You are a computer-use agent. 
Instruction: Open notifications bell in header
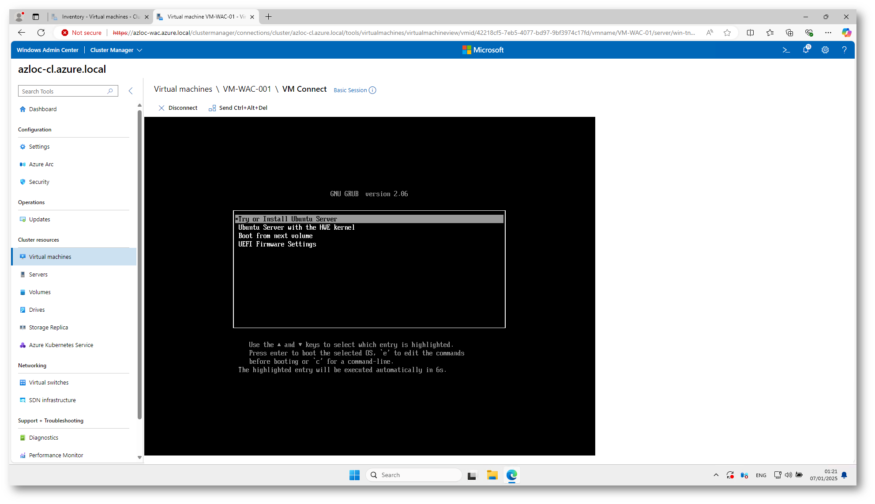click(x=806, y=50)
